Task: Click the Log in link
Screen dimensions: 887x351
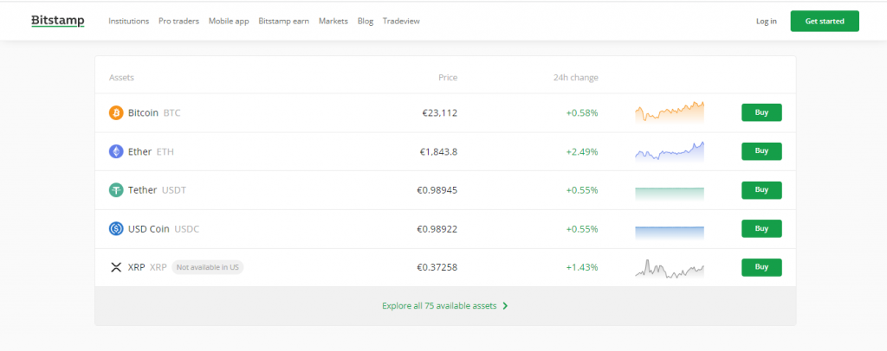Action: [x=767, y=22]
